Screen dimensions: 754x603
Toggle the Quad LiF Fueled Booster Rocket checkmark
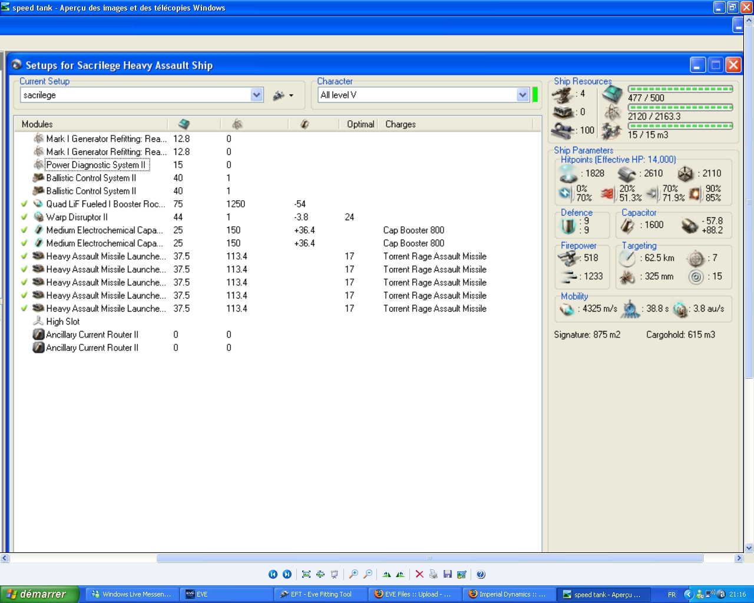tap(24, 204)
